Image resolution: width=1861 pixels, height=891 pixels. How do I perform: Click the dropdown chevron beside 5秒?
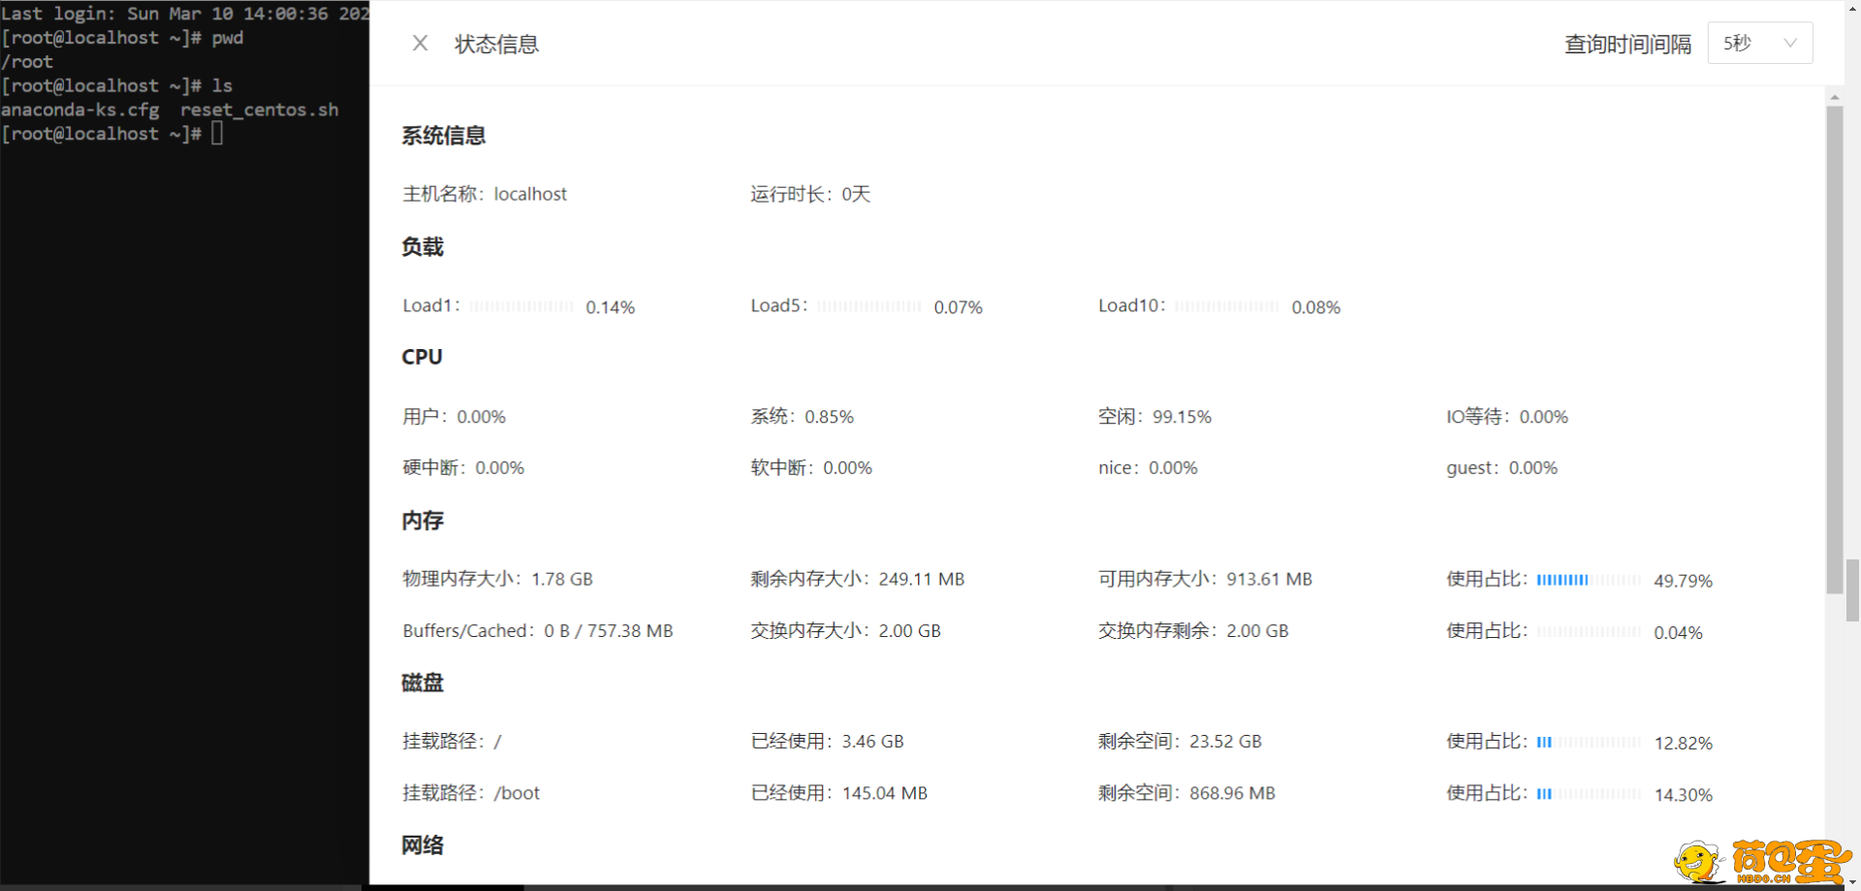(x=1789, y=43)
